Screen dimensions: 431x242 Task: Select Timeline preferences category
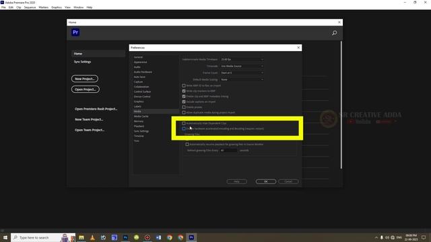(x=139, y=136)
